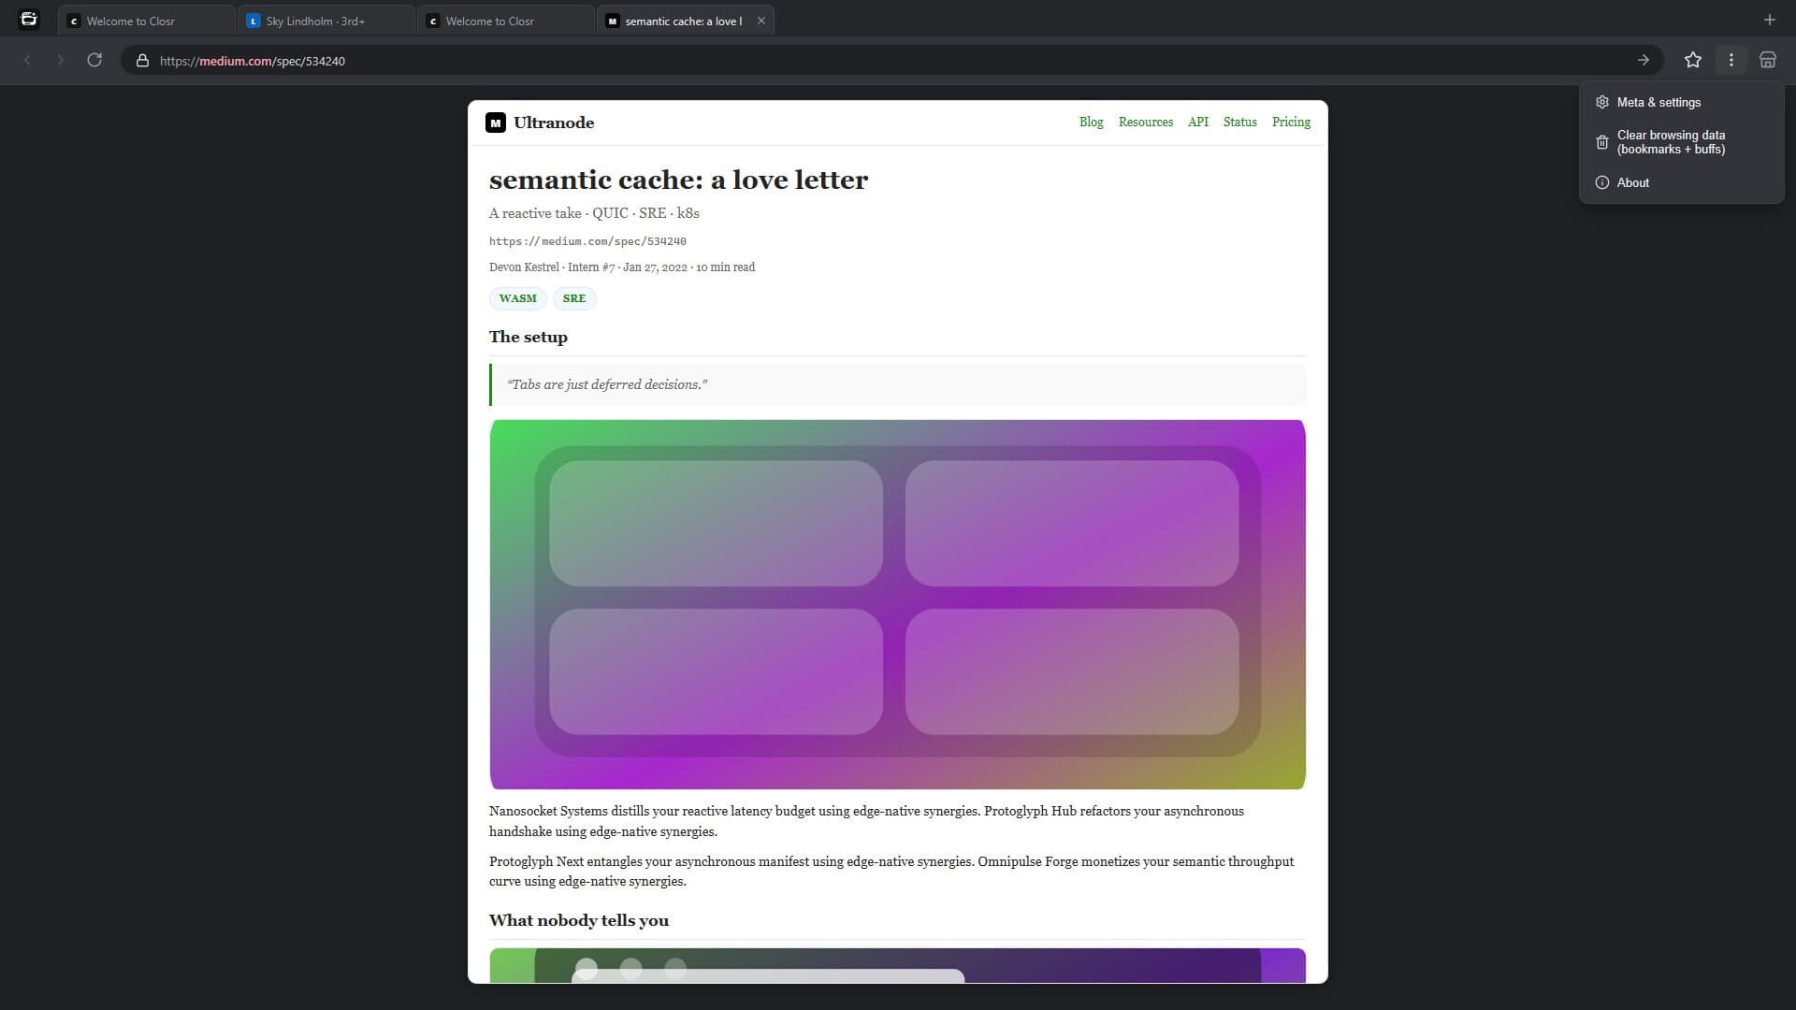Screen dimensions: 1796x1010
Task: Click paragraph starting 'Nanosocket Systems distills'
Action: [x=866, y=821]
